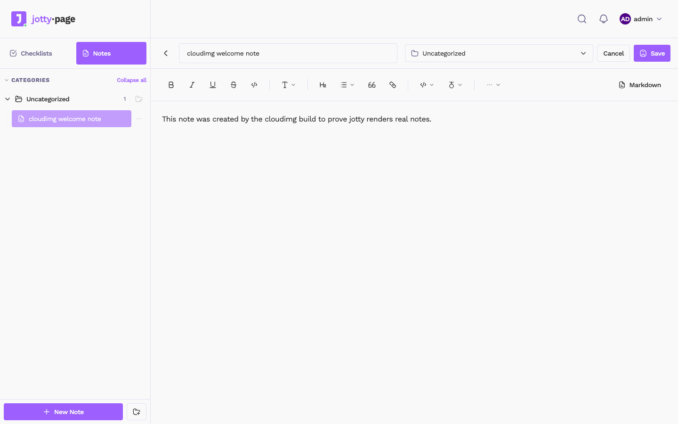
Task: Toggle blockquote formatting
Action: pyautogui.click(x=372, y=85)
